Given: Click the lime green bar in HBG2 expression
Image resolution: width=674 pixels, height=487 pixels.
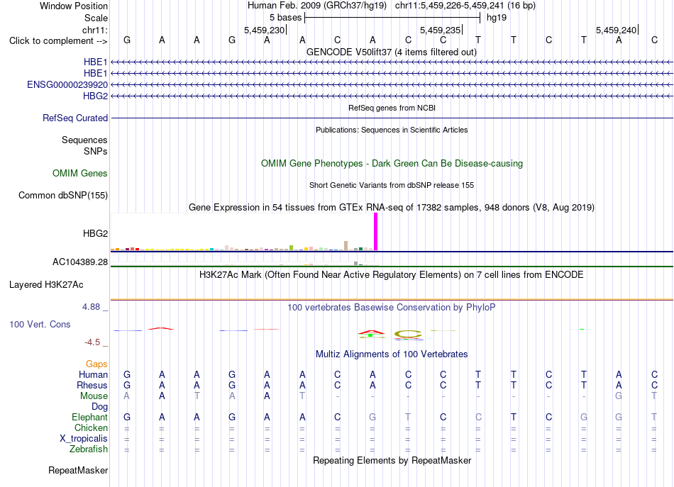Looking at the screenshot, I should tap(292, 248).
